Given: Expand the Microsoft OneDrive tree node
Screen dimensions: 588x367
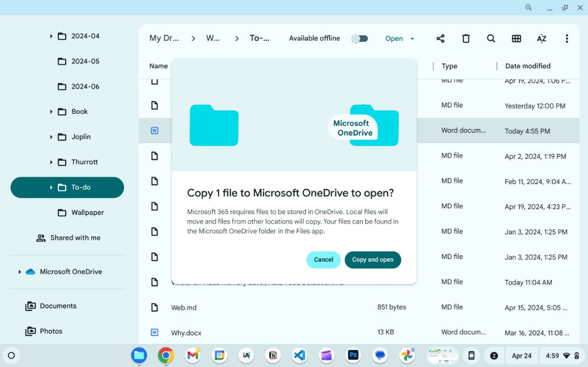Looking at the screenshot, I should 20,272.
